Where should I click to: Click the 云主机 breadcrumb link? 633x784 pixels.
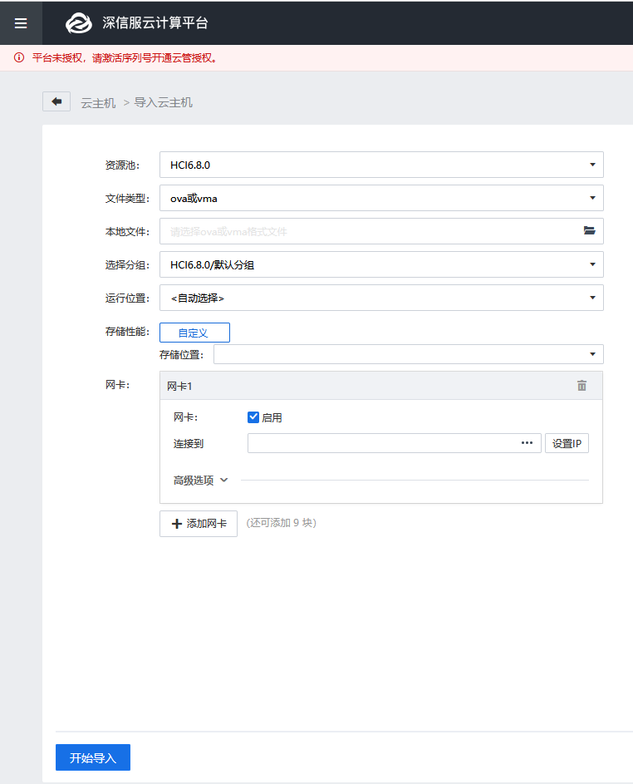[98, 102]
